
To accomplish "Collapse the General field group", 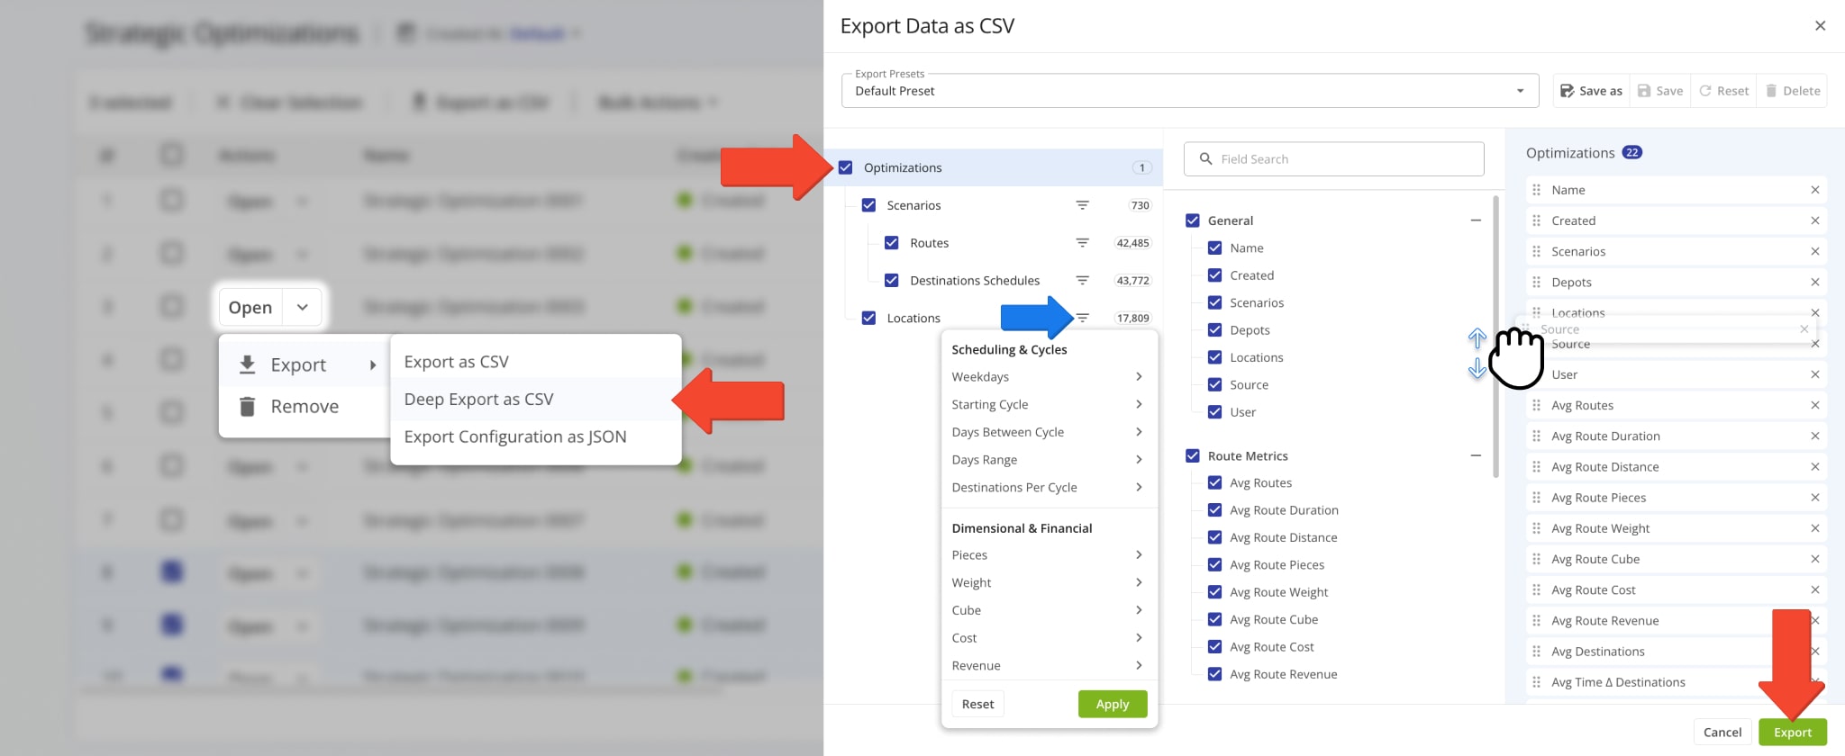I will tap(1476, 220).
